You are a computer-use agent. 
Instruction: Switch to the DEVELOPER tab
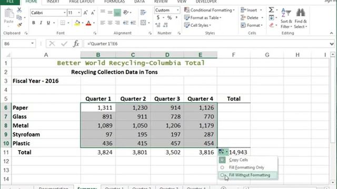click(206, 2)
